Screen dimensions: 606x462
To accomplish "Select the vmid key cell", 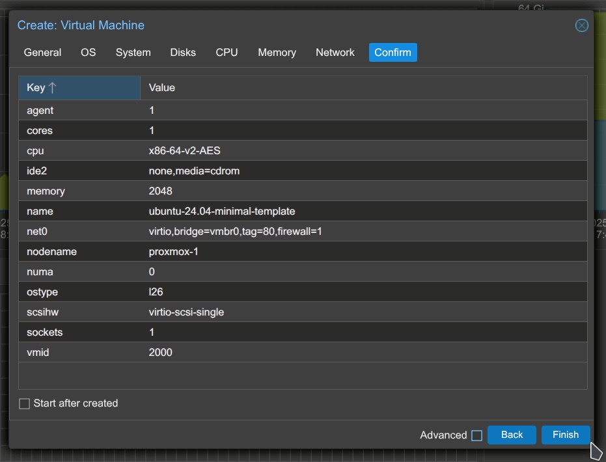I will coord(79,352).
